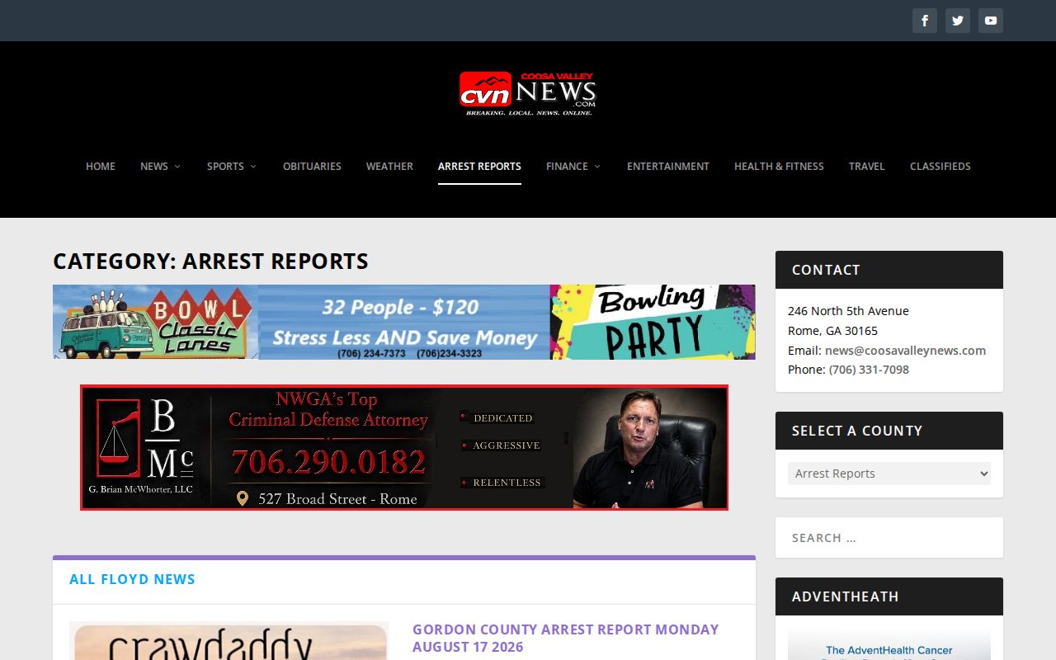Open the Weather menu item
This screenshot has height=660, width=1056.
click(x=389, y=167)
